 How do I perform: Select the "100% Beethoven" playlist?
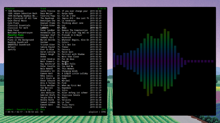click(15, 11)
